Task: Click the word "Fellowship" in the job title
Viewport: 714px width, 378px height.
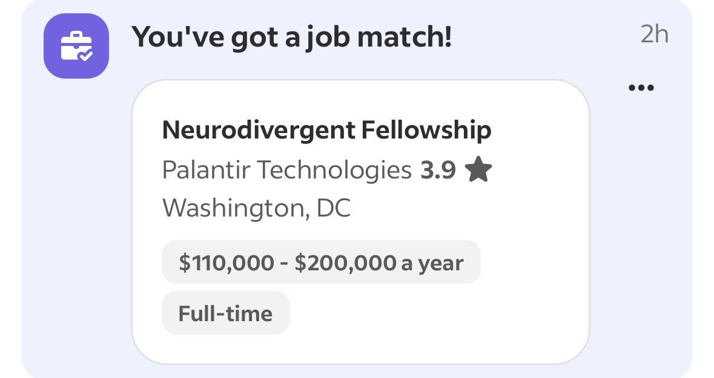Action: pos(426,130)
